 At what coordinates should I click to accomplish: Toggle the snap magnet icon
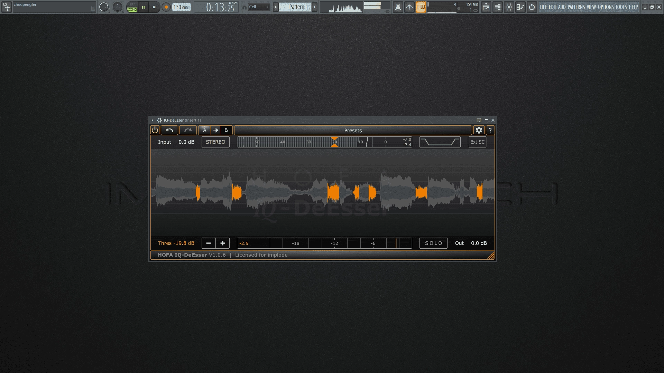[x=245, y=7]
